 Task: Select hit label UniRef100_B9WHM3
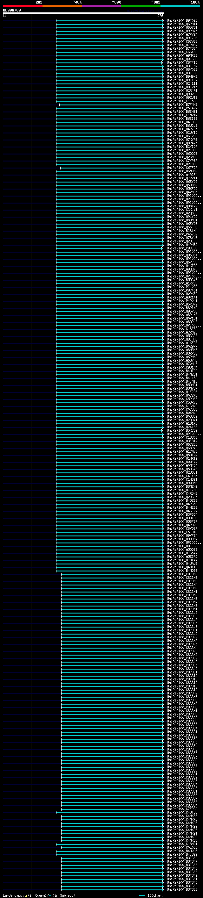[182, 483]
